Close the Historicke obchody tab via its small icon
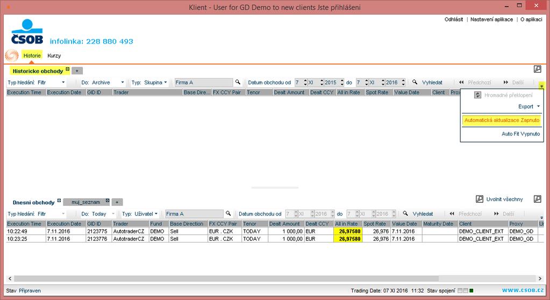The width and height of the screenshot is (550, 300). [x=67, y=69]
